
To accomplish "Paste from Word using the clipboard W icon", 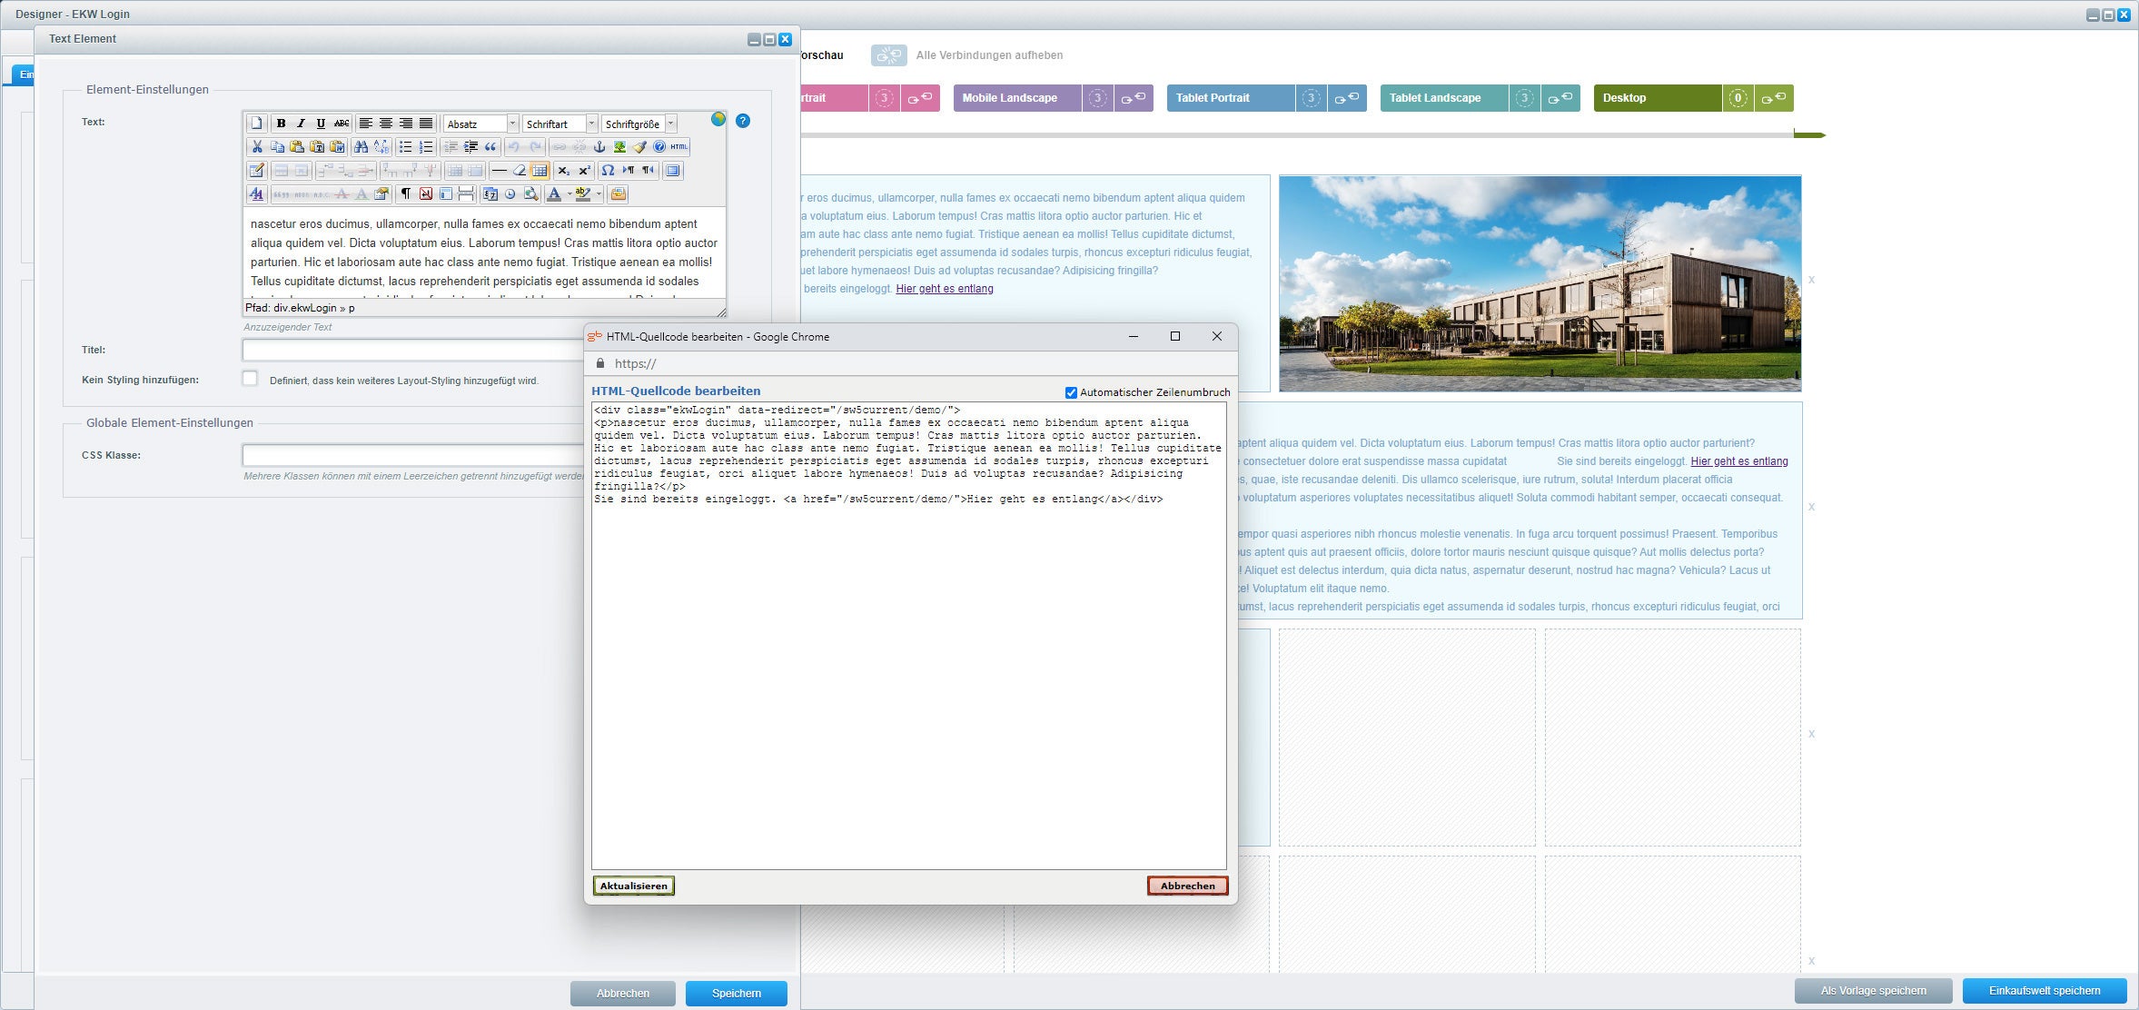I will click(337, 147).
